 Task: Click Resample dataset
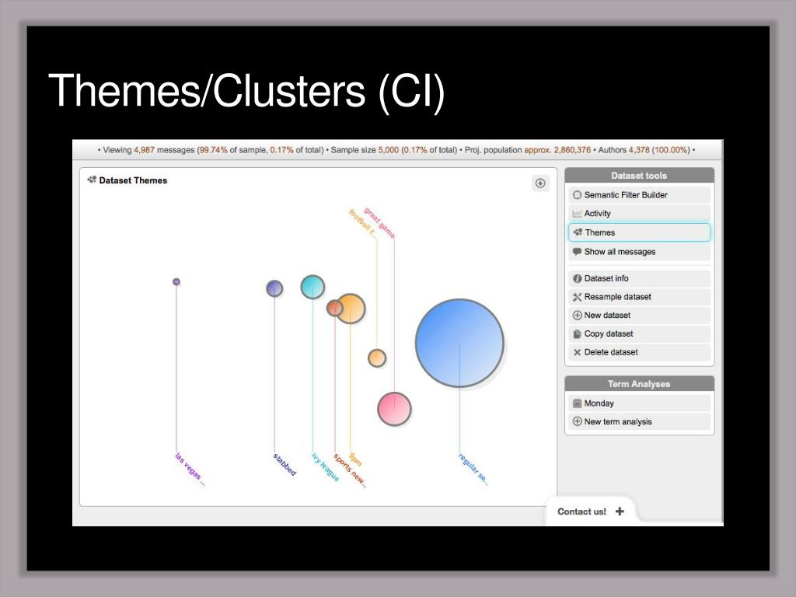pos(639,297)
